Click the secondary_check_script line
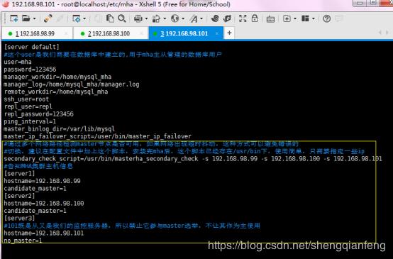 193,159
